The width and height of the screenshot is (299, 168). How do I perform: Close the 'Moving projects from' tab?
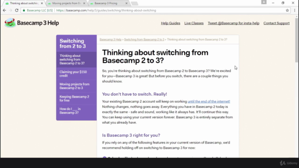pos(84,3)
